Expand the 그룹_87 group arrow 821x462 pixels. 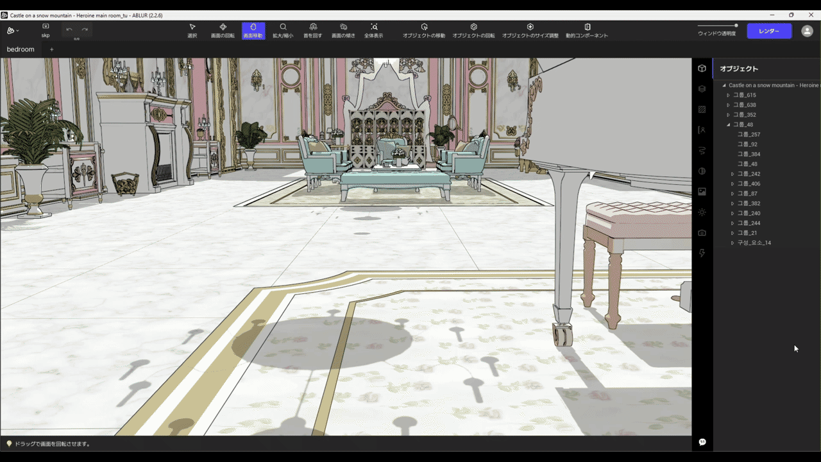point(733,193)
